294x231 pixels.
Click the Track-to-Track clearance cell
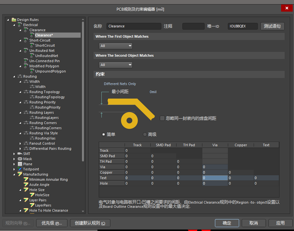click(x=137, y=150)
